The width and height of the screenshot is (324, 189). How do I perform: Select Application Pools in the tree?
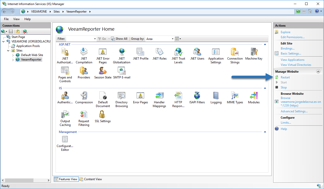[28, 46]
